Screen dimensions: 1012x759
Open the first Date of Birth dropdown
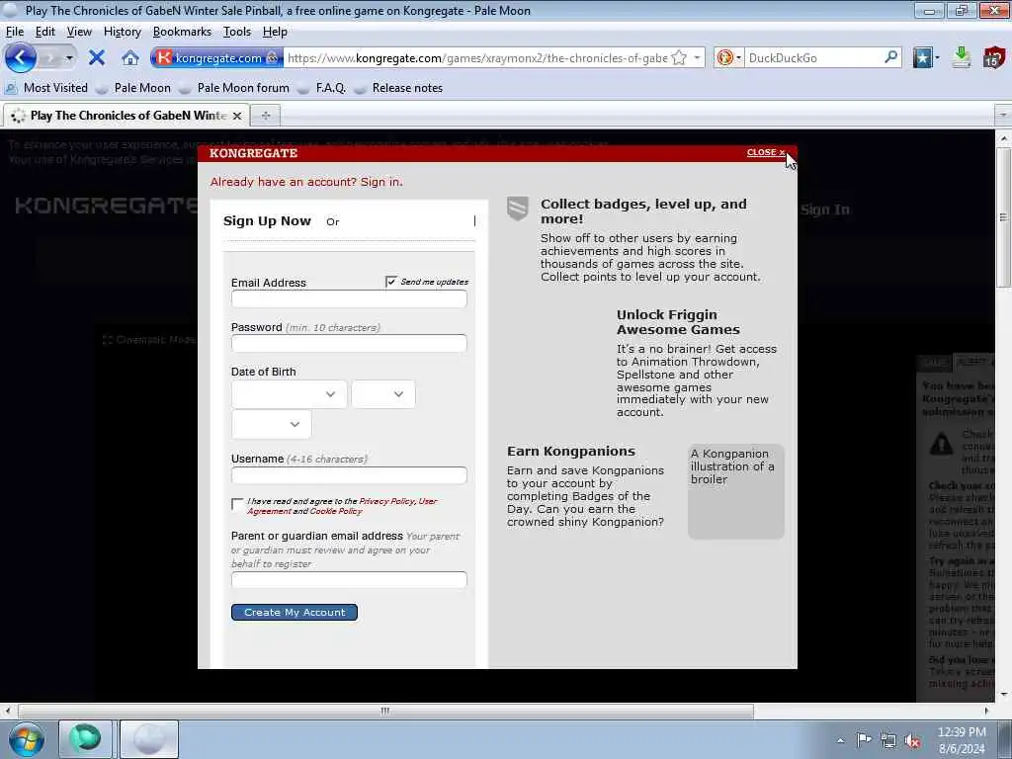coord(290,394)
